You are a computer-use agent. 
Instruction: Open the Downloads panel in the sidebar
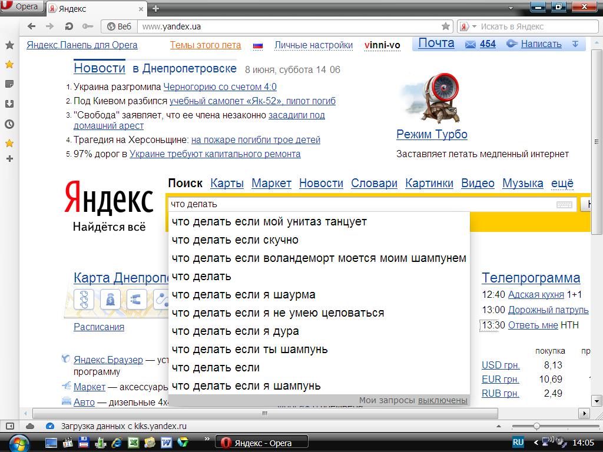9,104
